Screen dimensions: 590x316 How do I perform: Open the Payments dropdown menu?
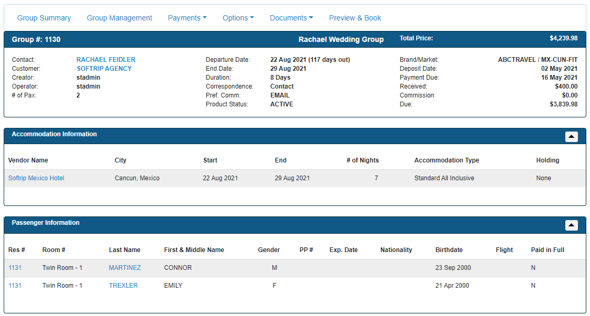[x=187, y=17]
